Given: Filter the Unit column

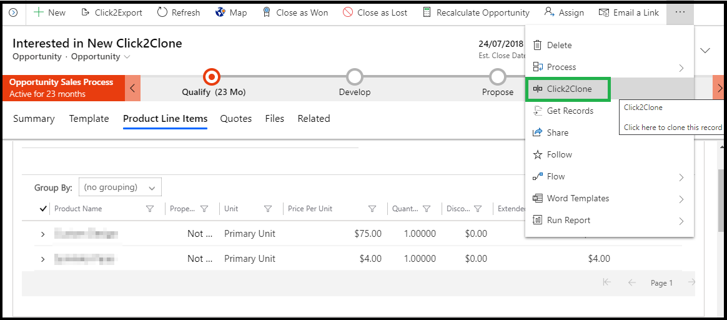Looking at the screenshot, I should [x=267, y=209].
